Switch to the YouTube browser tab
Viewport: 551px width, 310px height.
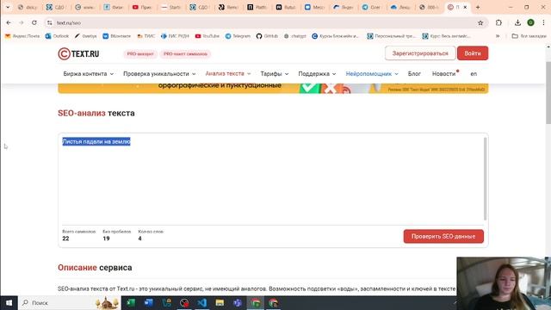142,7
